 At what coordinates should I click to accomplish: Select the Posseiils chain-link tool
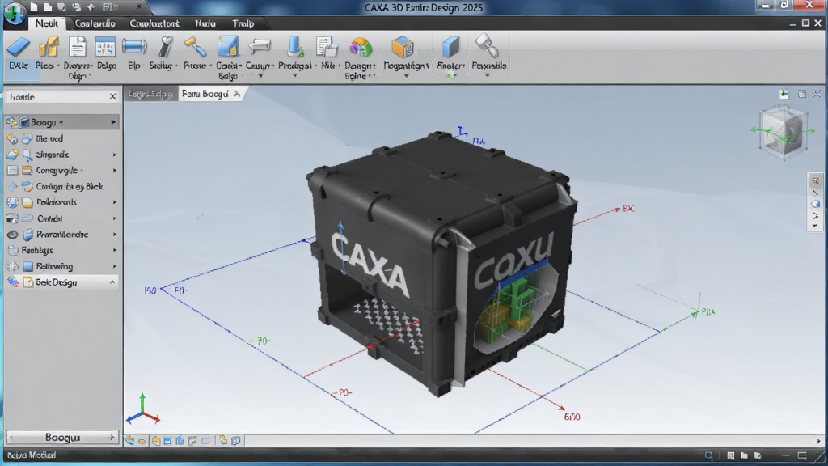point(488,53)
